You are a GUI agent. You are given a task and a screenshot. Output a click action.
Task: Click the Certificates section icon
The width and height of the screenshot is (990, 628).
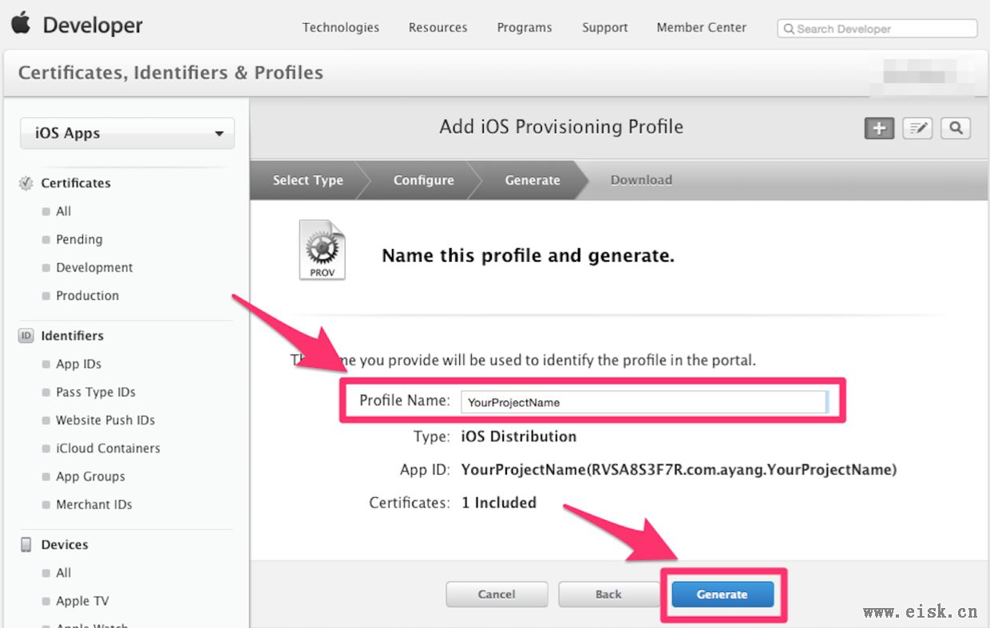pos(26,183)
